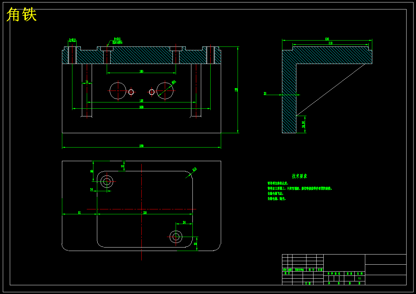Image resolution: width=416 pixels, height=294 pixels.
Task: Select the diagonal rib line in side view
Action: (x=331, y=89)
